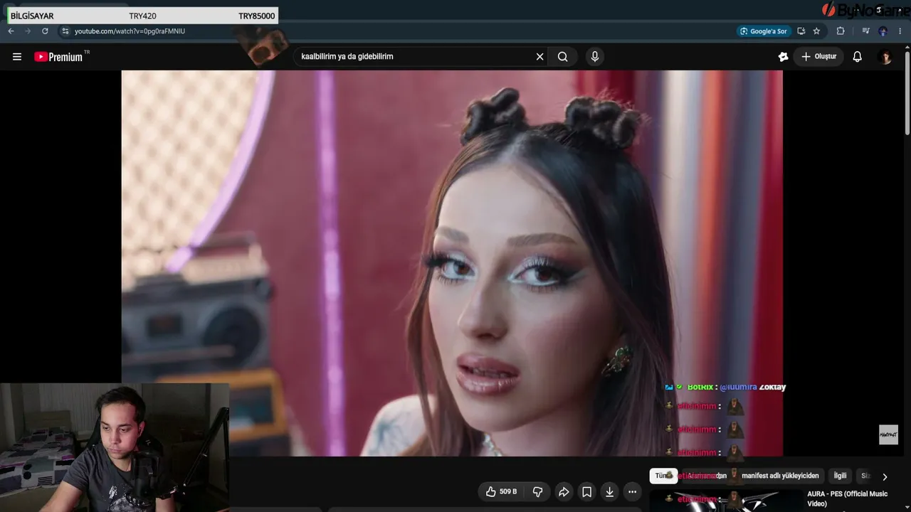Download the video
Screen dimensions: 911x512
[x=609, y=491]
